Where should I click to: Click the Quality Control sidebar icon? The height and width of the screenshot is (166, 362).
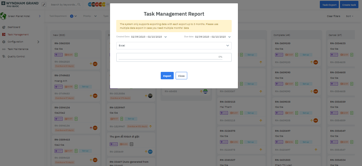click(x=4, y=57)
